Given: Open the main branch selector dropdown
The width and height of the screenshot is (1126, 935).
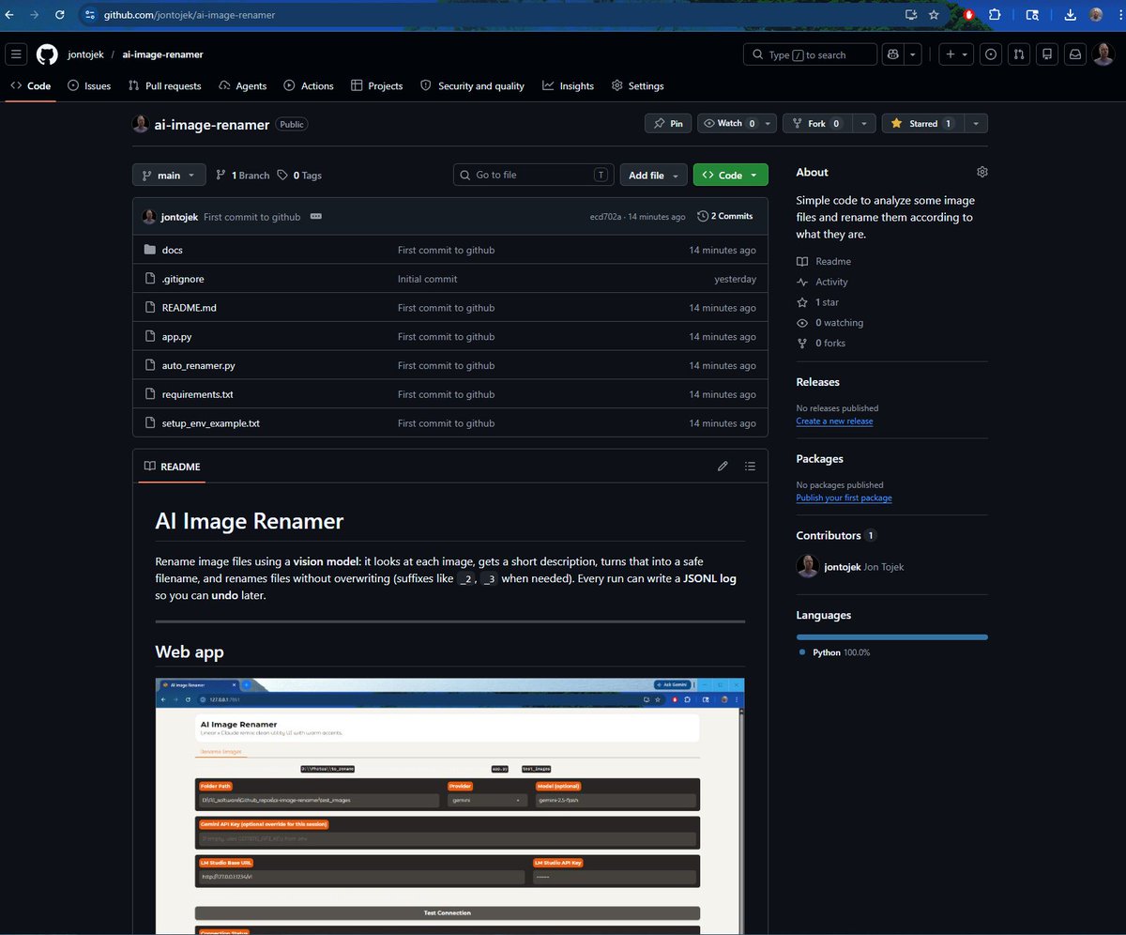Looking at the screenshot, I should [169, 175].
